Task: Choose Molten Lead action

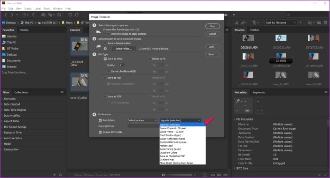Action: click(182, 146)
